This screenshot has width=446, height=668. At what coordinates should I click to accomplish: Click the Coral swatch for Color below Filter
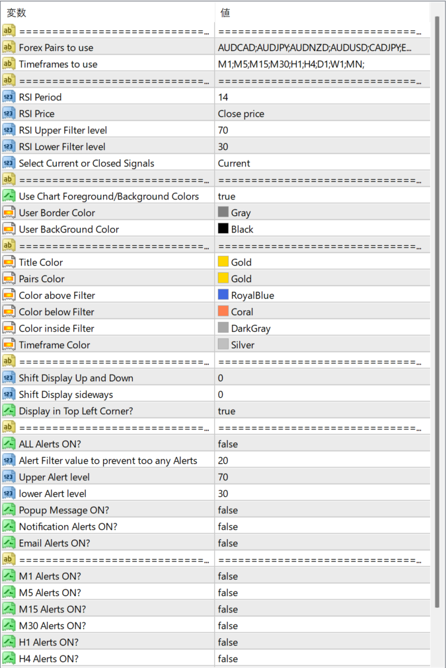click(x=223, y=311)
